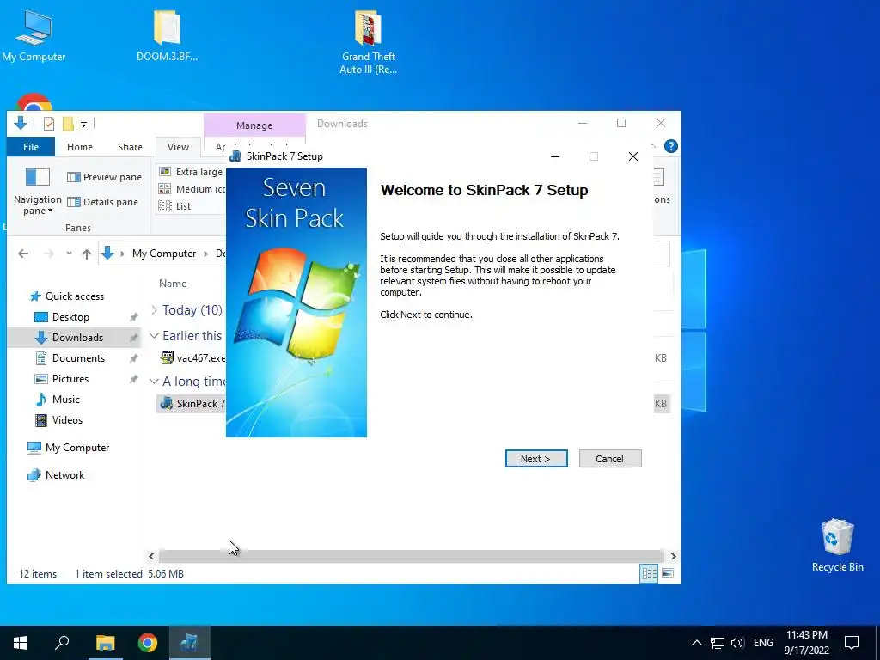Select the SkinPack 7 file in Downloads
This screenshot has width=880, height=660.
coord(192,404)
